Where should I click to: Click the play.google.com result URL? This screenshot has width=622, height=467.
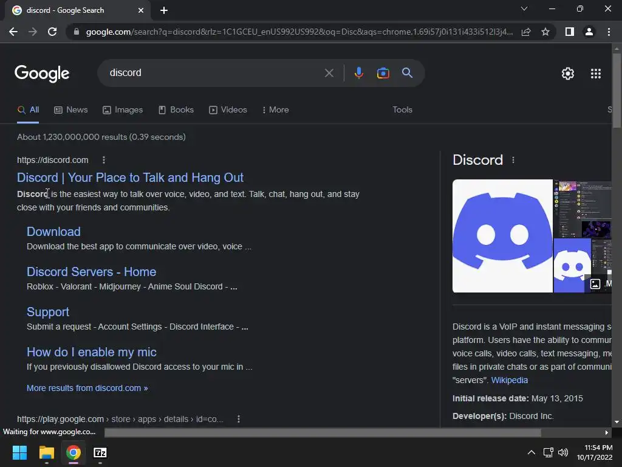point(120,419)
